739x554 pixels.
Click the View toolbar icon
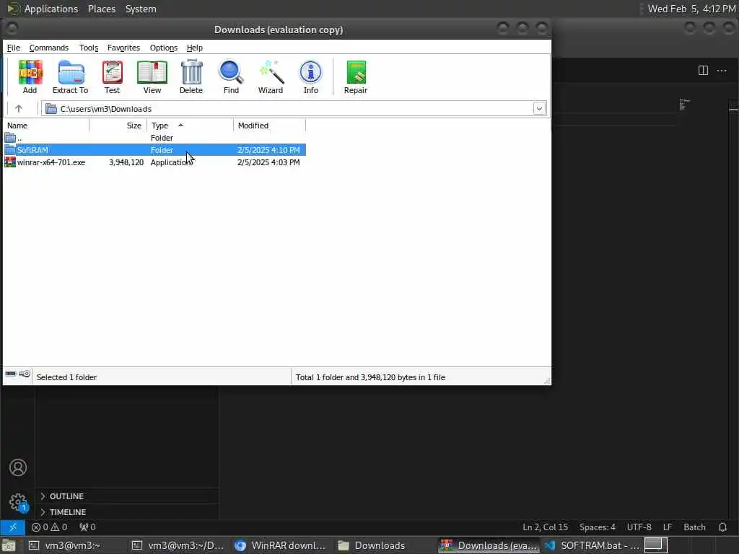[152, 76]
